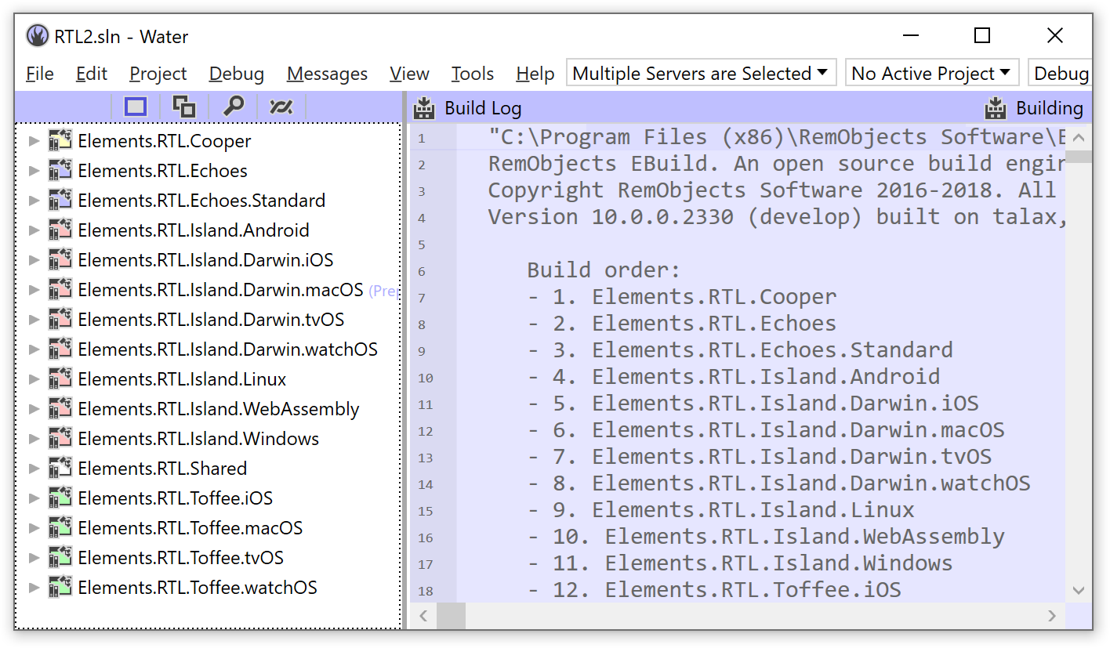Open the Debug menu in the menu bar

coord(237,74)
